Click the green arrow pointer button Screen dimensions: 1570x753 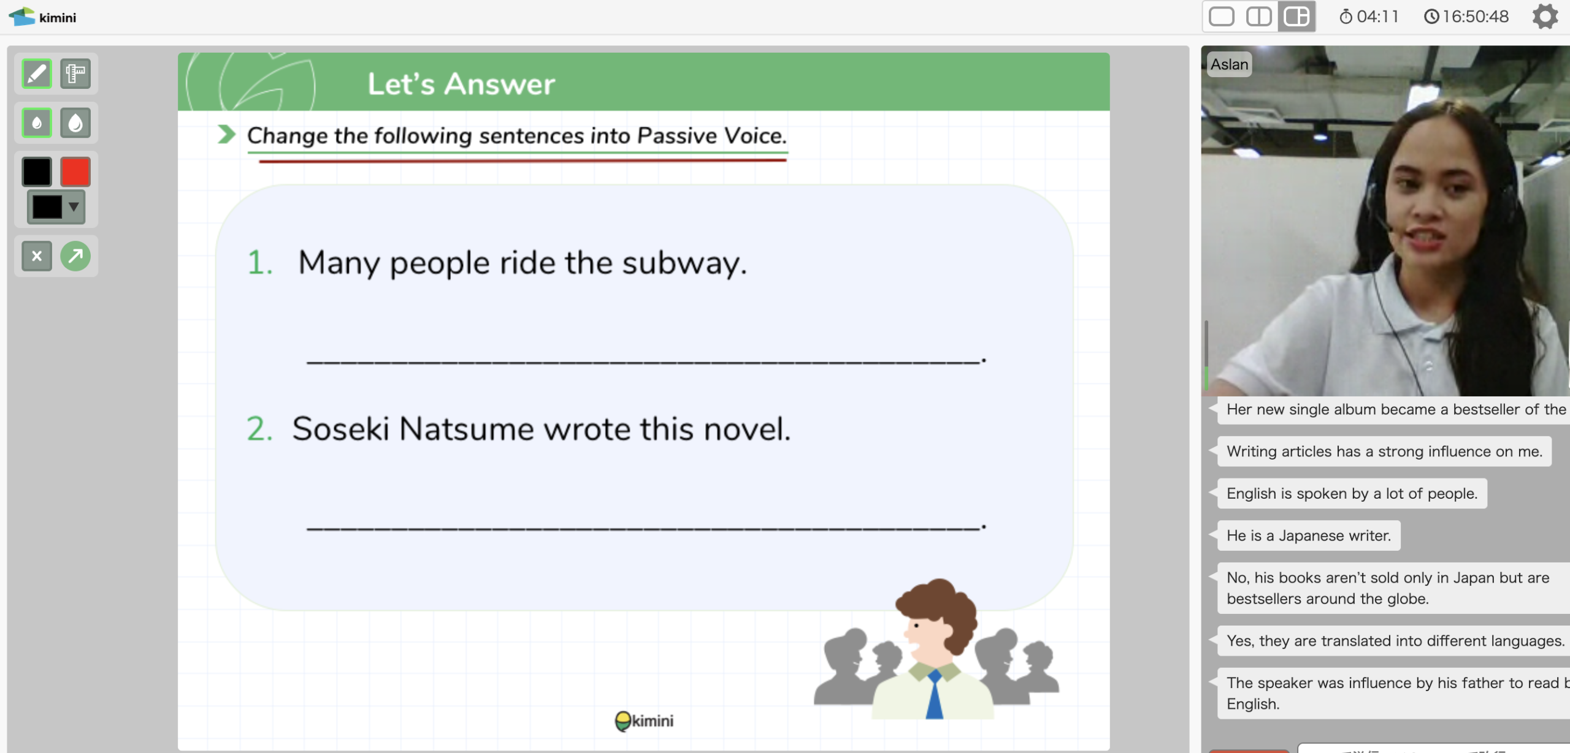tap(75, 256)
